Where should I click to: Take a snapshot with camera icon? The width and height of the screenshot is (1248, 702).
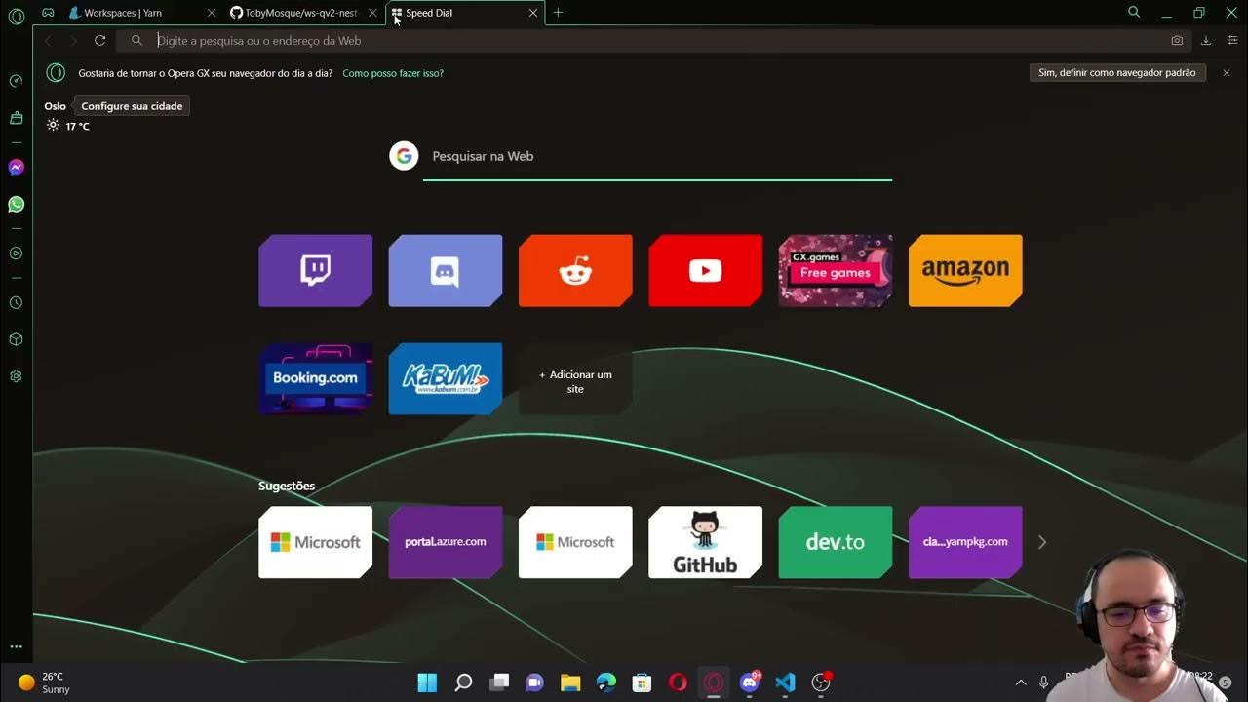point(1177,41)
